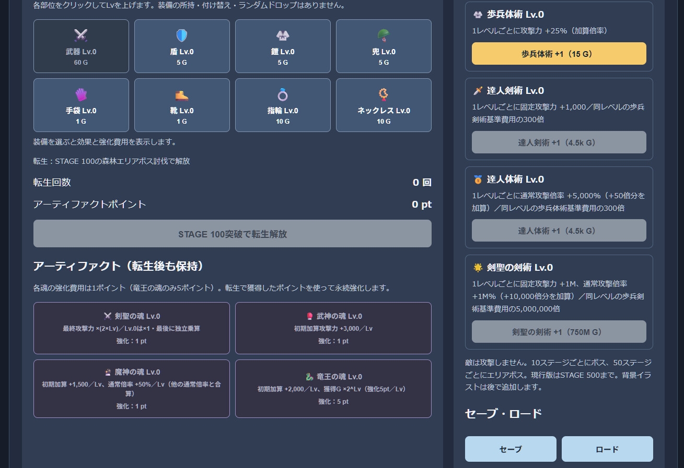
Task: Select the 盾 Lv.0 label
Action: click(x=182, y=52)
